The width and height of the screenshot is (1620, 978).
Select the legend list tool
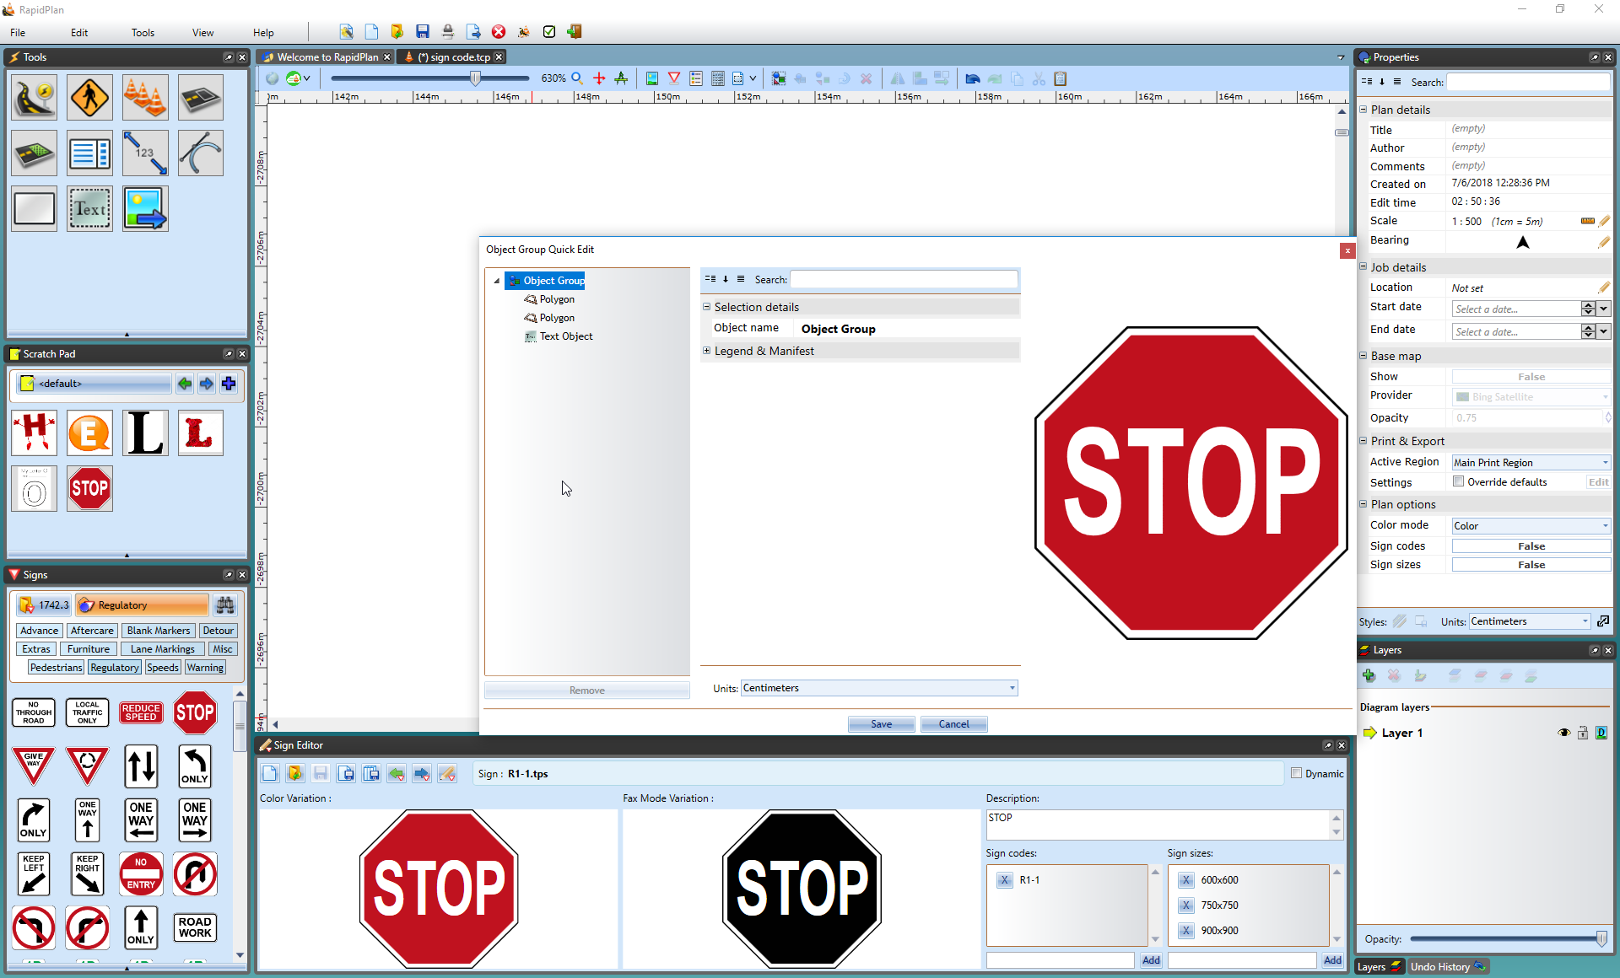pos(89,153)
